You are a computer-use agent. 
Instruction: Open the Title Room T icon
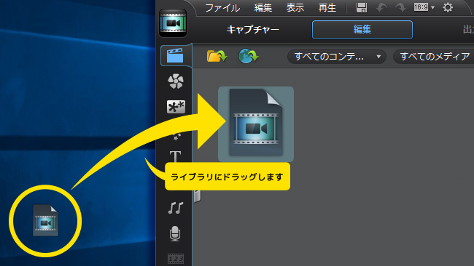point(175,157)
